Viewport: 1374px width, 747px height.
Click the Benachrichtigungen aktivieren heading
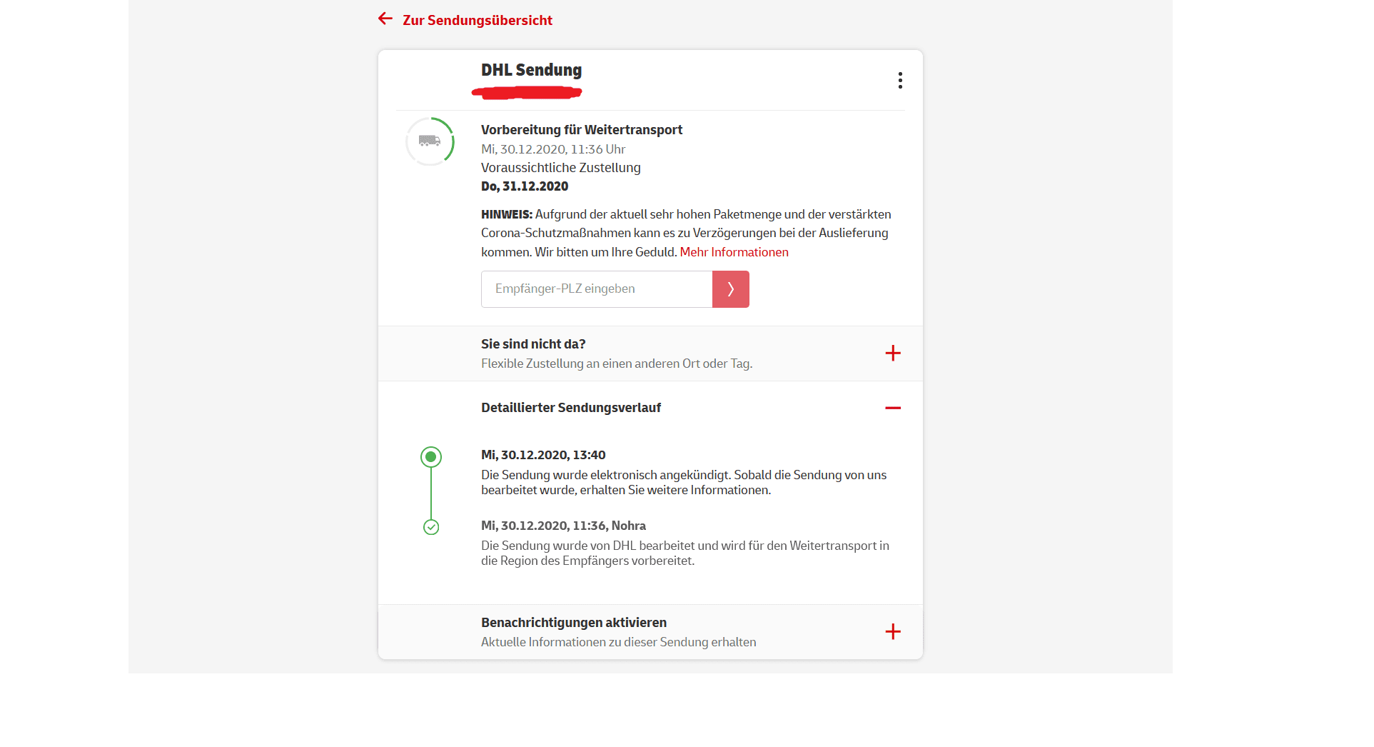coord(574,623)
